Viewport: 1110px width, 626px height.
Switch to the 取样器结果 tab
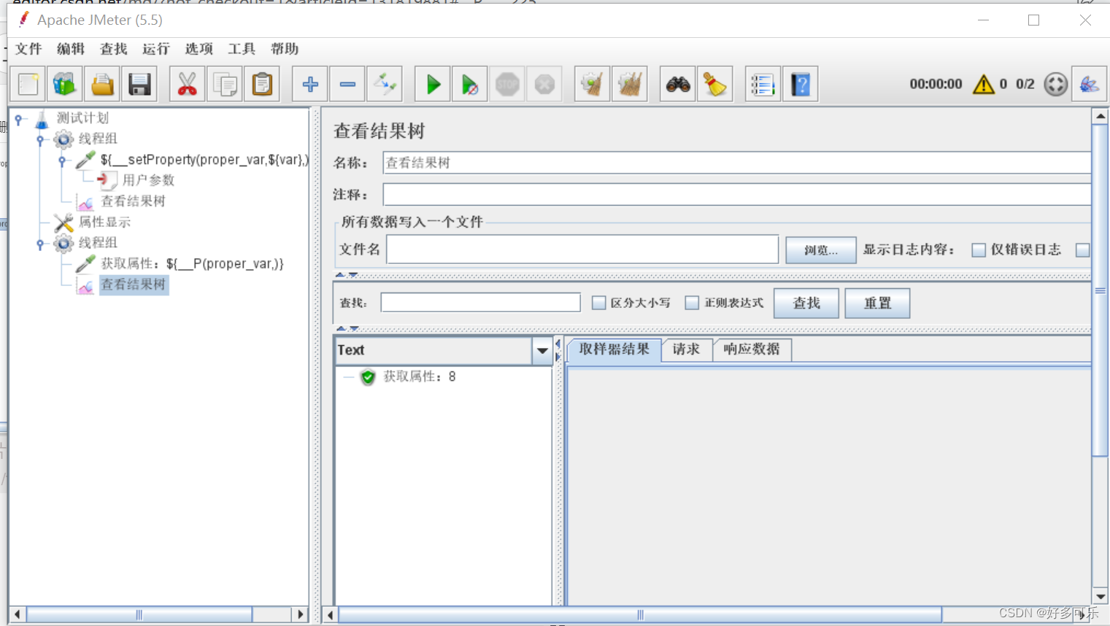(614, 349)
